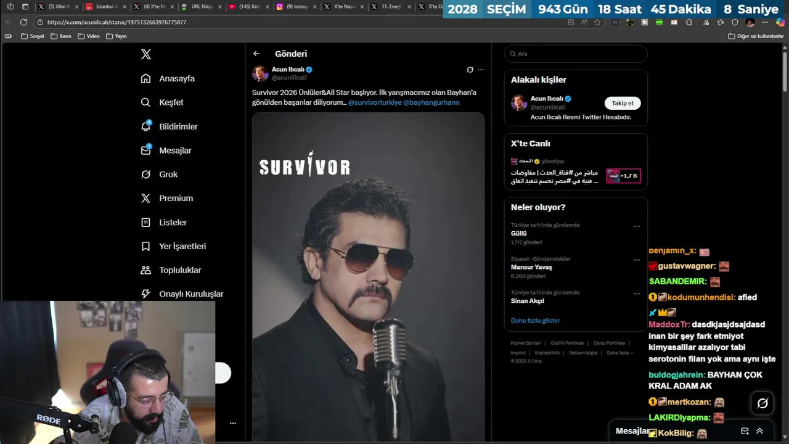Open more options for Mansur Yavaş trend
The width and height of the screenshot is (789, 444).
637,260
